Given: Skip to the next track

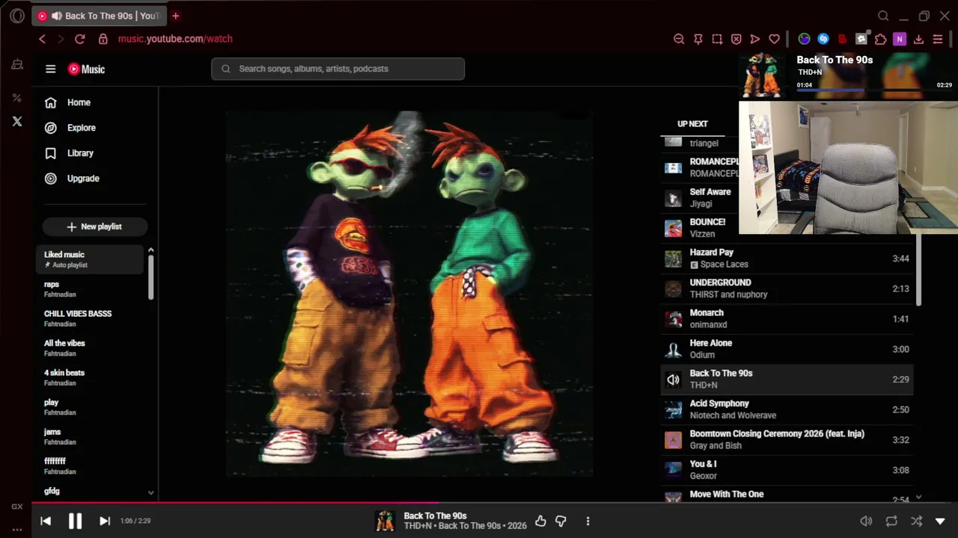Looking at the screenshot, I should pyautogui.click(x=105, y=521).
